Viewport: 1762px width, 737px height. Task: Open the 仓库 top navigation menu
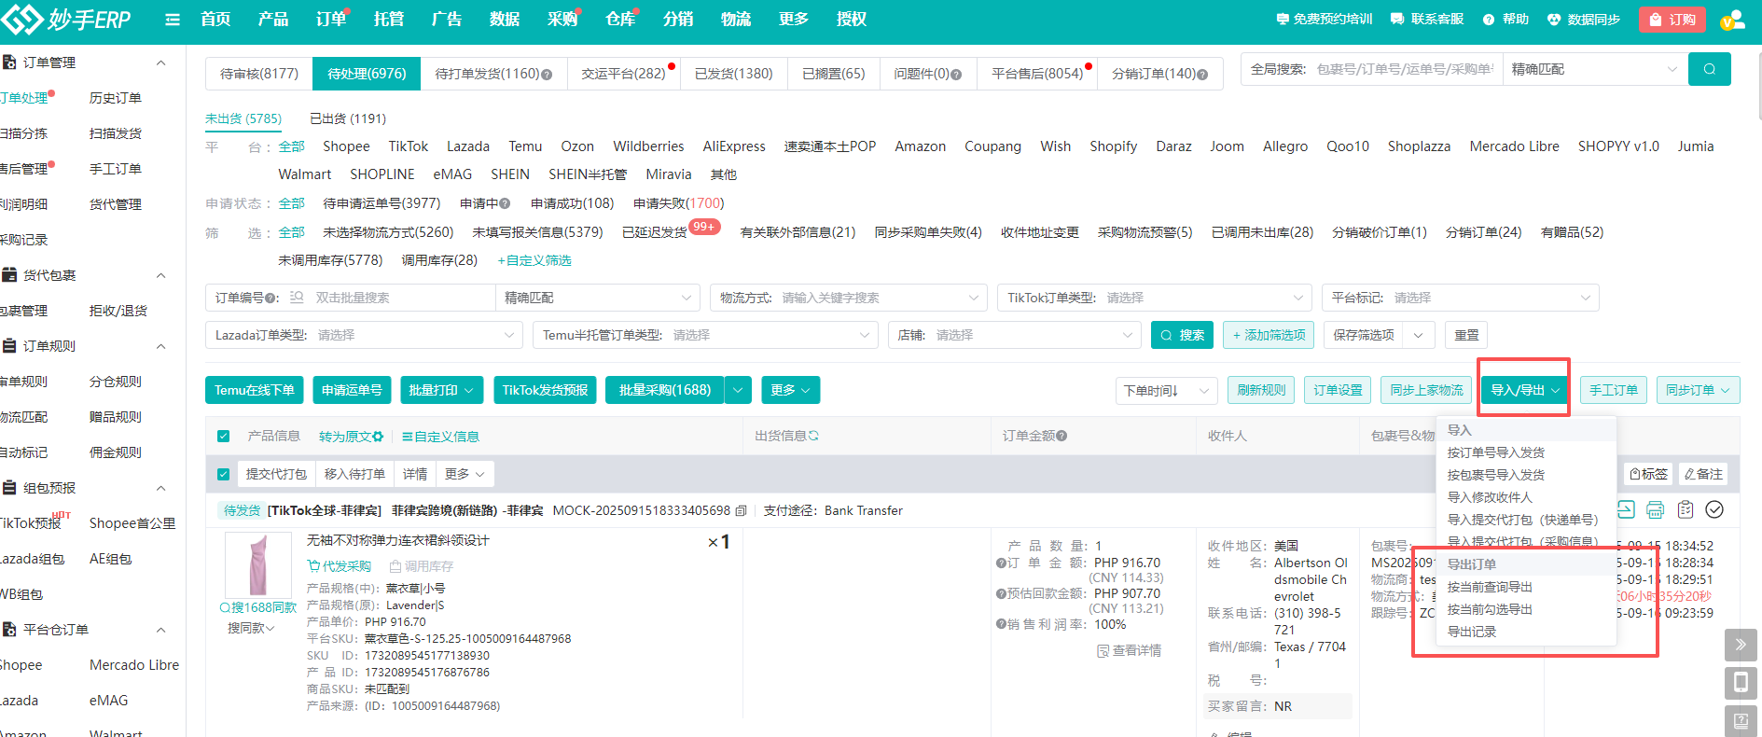pyautogui.click(x=619, y=19)
